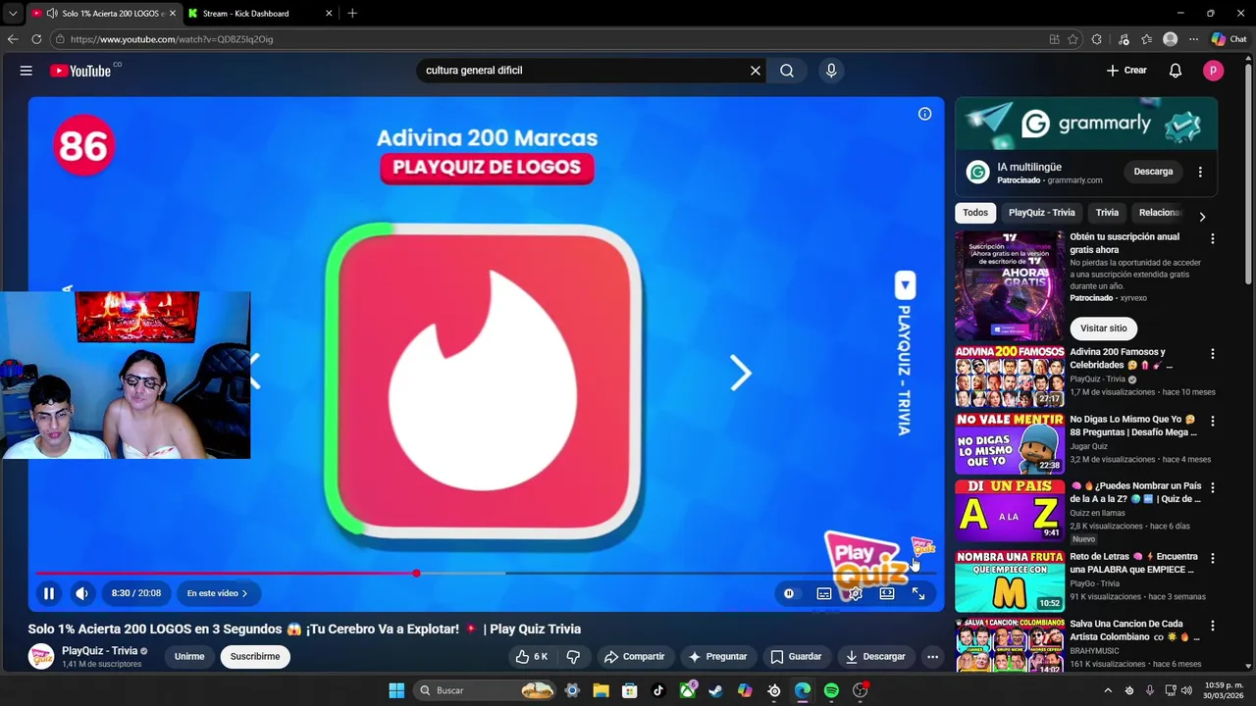
Task: Like the video (6 K thumbs up)
Action: pyautogui.click(x=532, y=657)
